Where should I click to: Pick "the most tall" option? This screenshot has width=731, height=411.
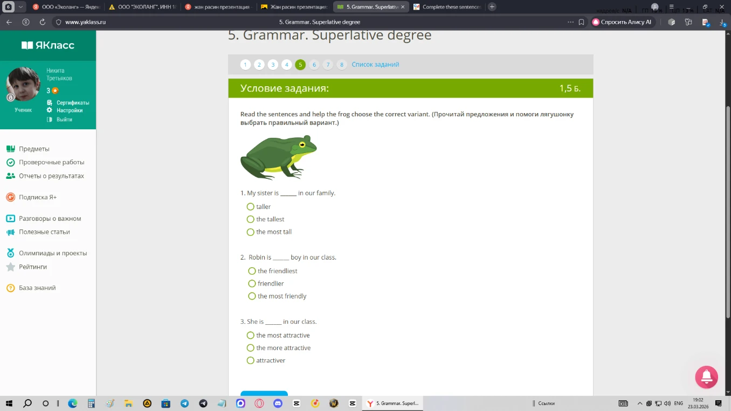(x=250, y=232)
